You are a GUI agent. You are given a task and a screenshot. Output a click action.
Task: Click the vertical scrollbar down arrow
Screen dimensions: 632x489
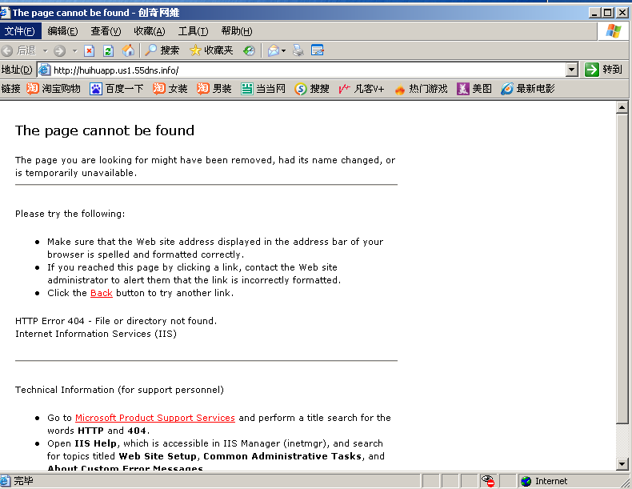tap(622, 464)
